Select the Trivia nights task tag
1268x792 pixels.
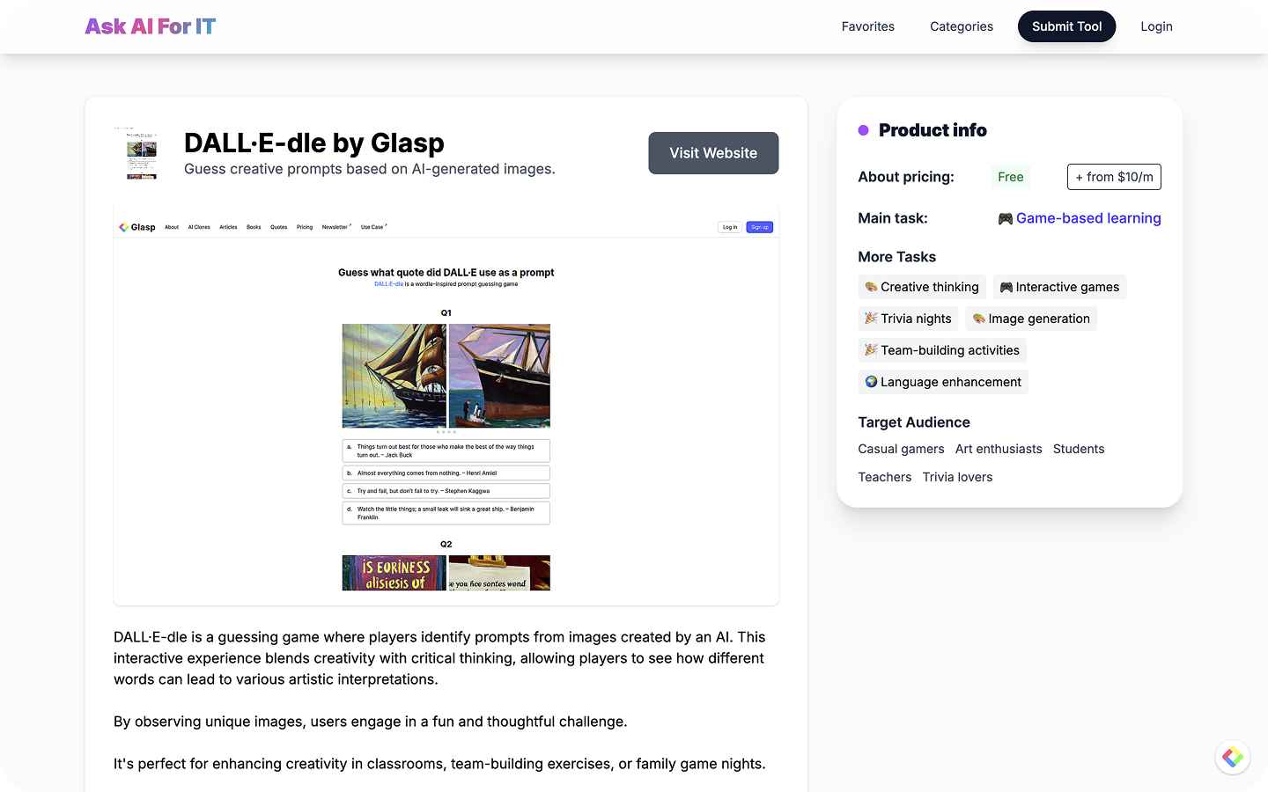click(908, 319)
